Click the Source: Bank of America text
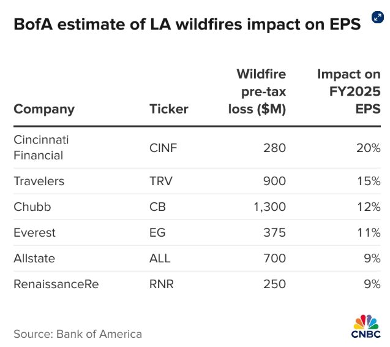The height and width of the screenshot is (347, 390). [78, 334]
